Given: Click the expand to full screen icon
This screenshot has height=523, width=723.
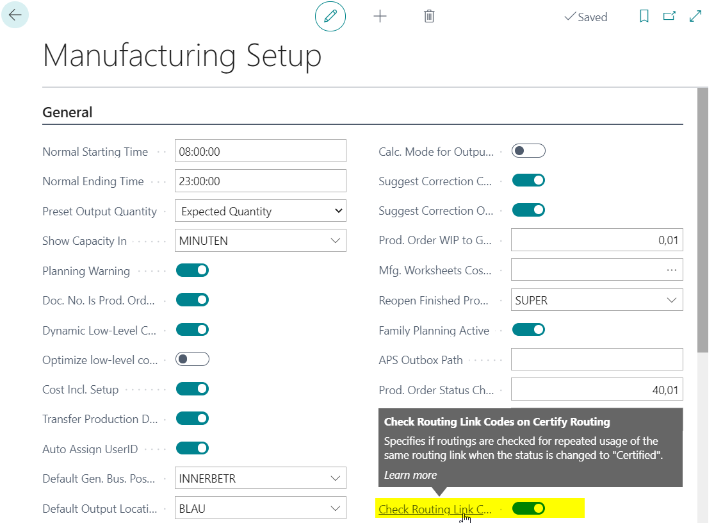Looking at the screenshot, I should click(695, 17).
